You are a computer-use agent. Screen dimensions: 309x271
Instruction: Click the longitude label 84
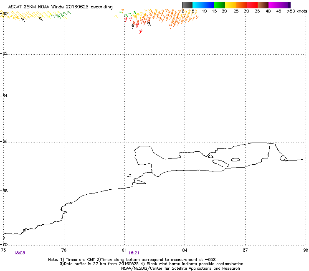(x=185, y=250)
